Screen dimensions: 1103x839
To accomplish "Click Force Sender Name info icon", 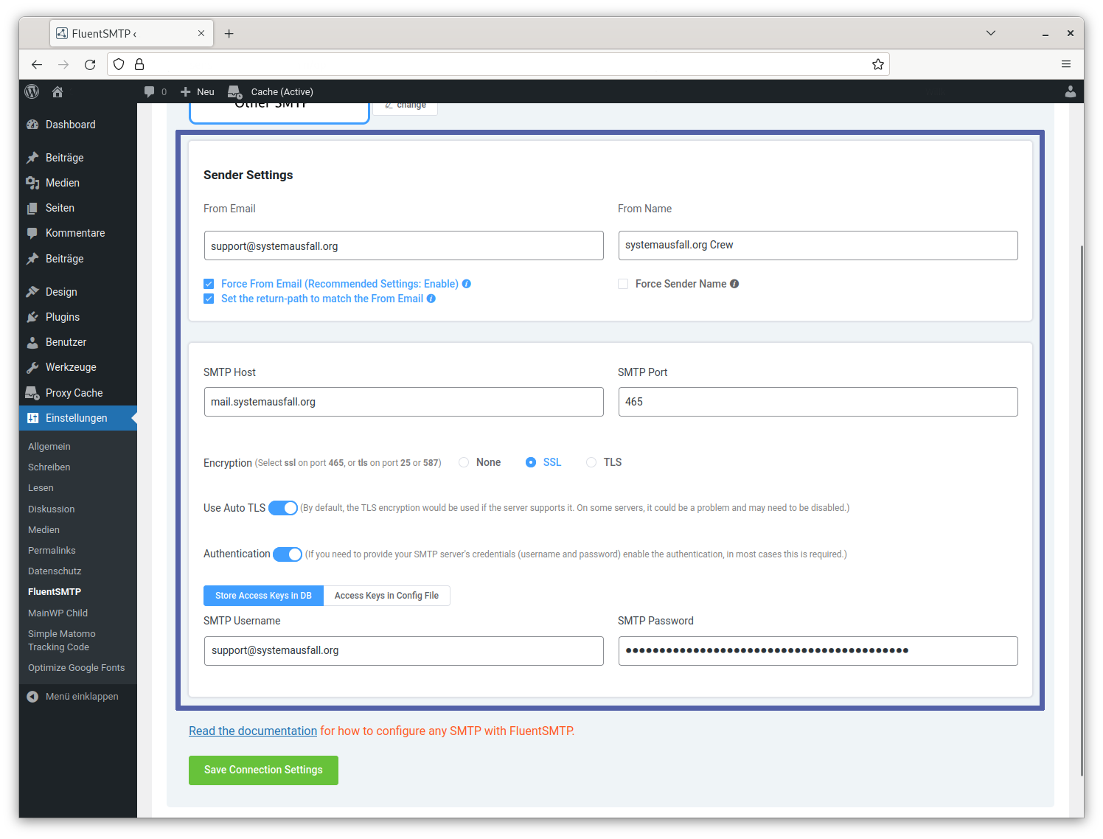I will tap(734, 284).
